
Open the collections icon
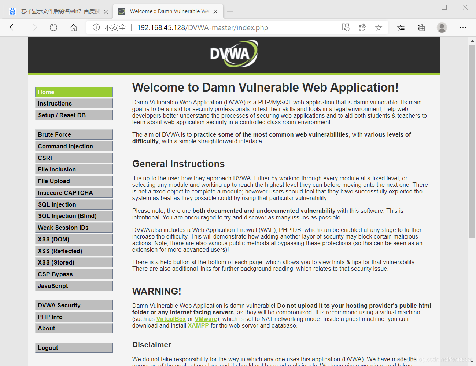coord(421,27)
